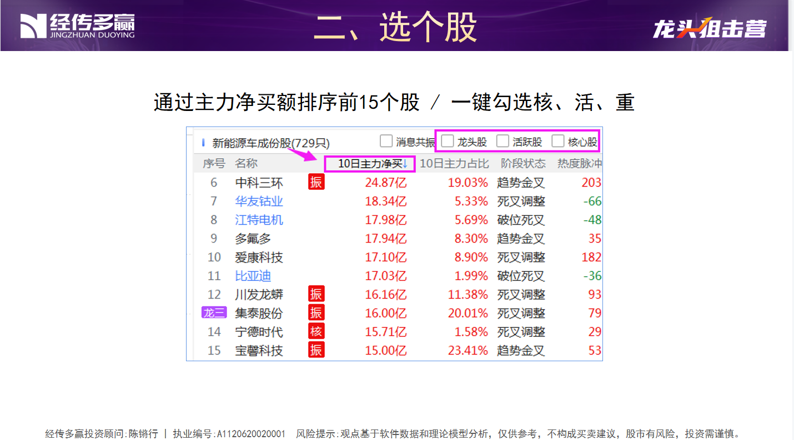794x440 pixels.
Task: Click the 经传多赢 logo
Action: click(78, 26)
